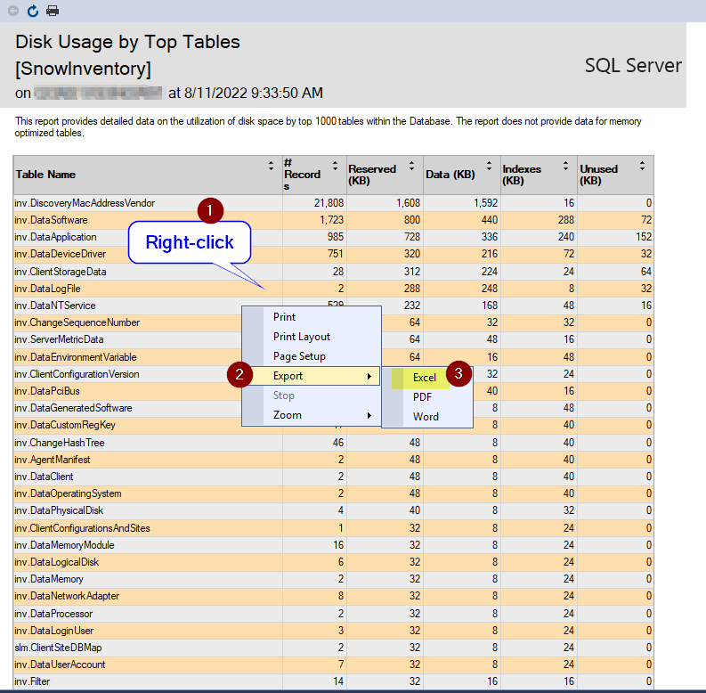Click the [SnowInventory] database name heading
706x693 pixels.
click(84, 69)
